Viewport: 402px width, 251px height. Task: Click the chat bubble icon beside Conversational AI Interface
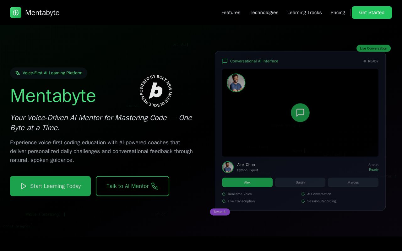point(225,61)
